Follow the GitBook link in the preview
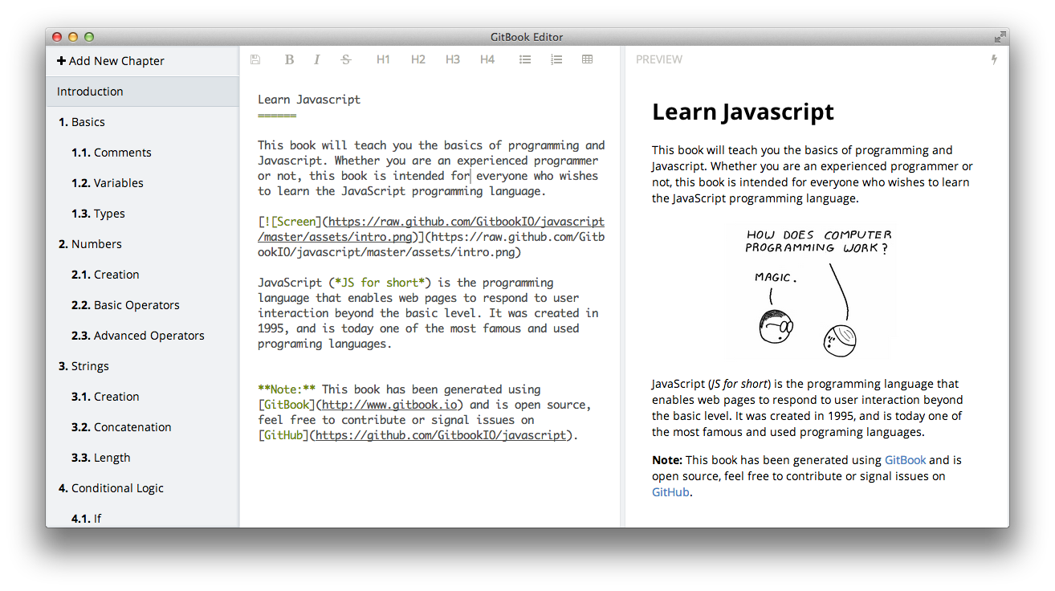 [x=905, y=460]
